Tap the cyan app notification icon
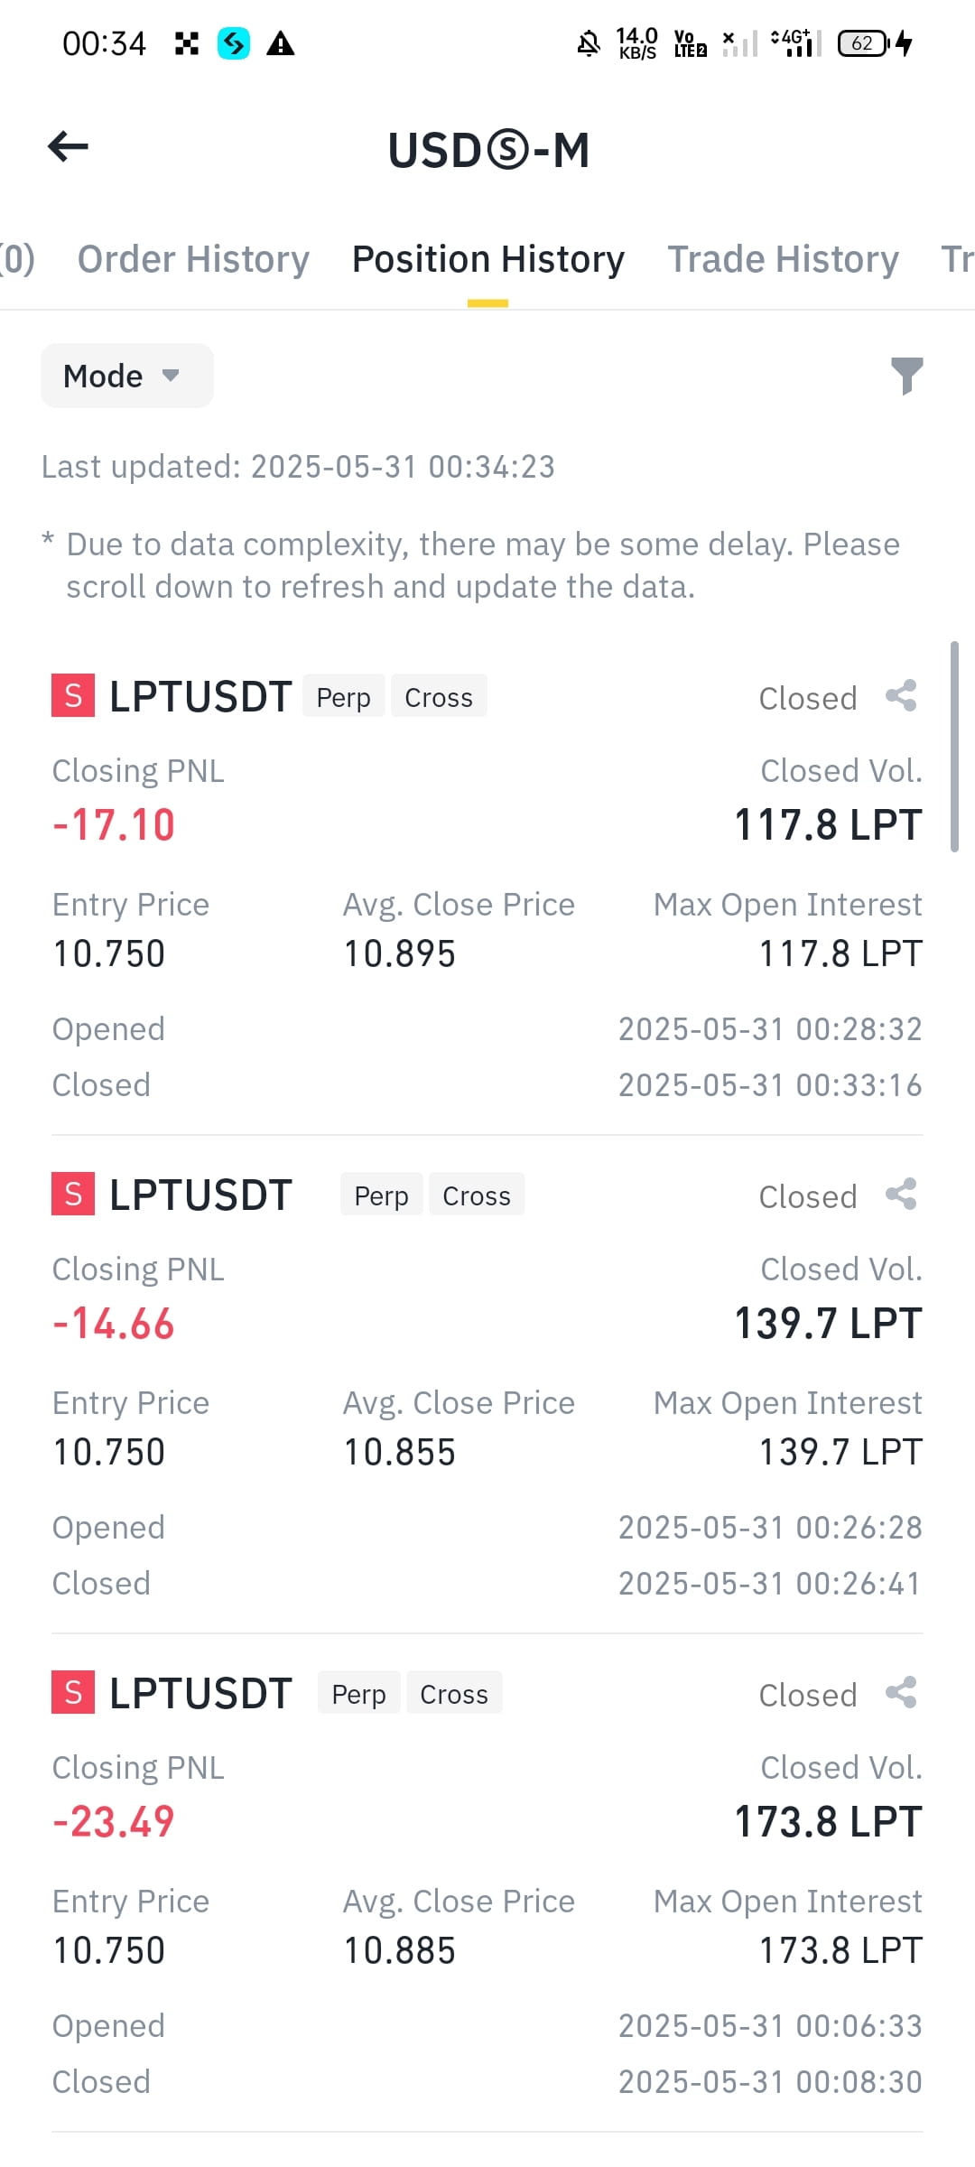Screen dimensions: 975x2167 tap(234, 43)
